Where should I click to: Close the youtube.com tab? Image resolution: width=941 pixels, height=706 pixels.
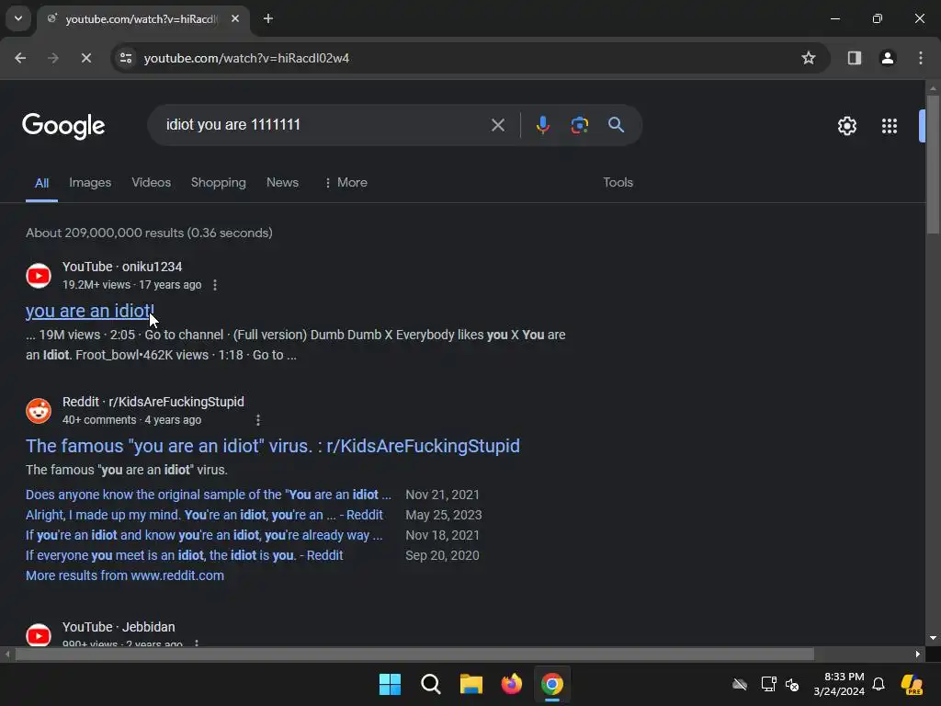click(x=235, y=18)
